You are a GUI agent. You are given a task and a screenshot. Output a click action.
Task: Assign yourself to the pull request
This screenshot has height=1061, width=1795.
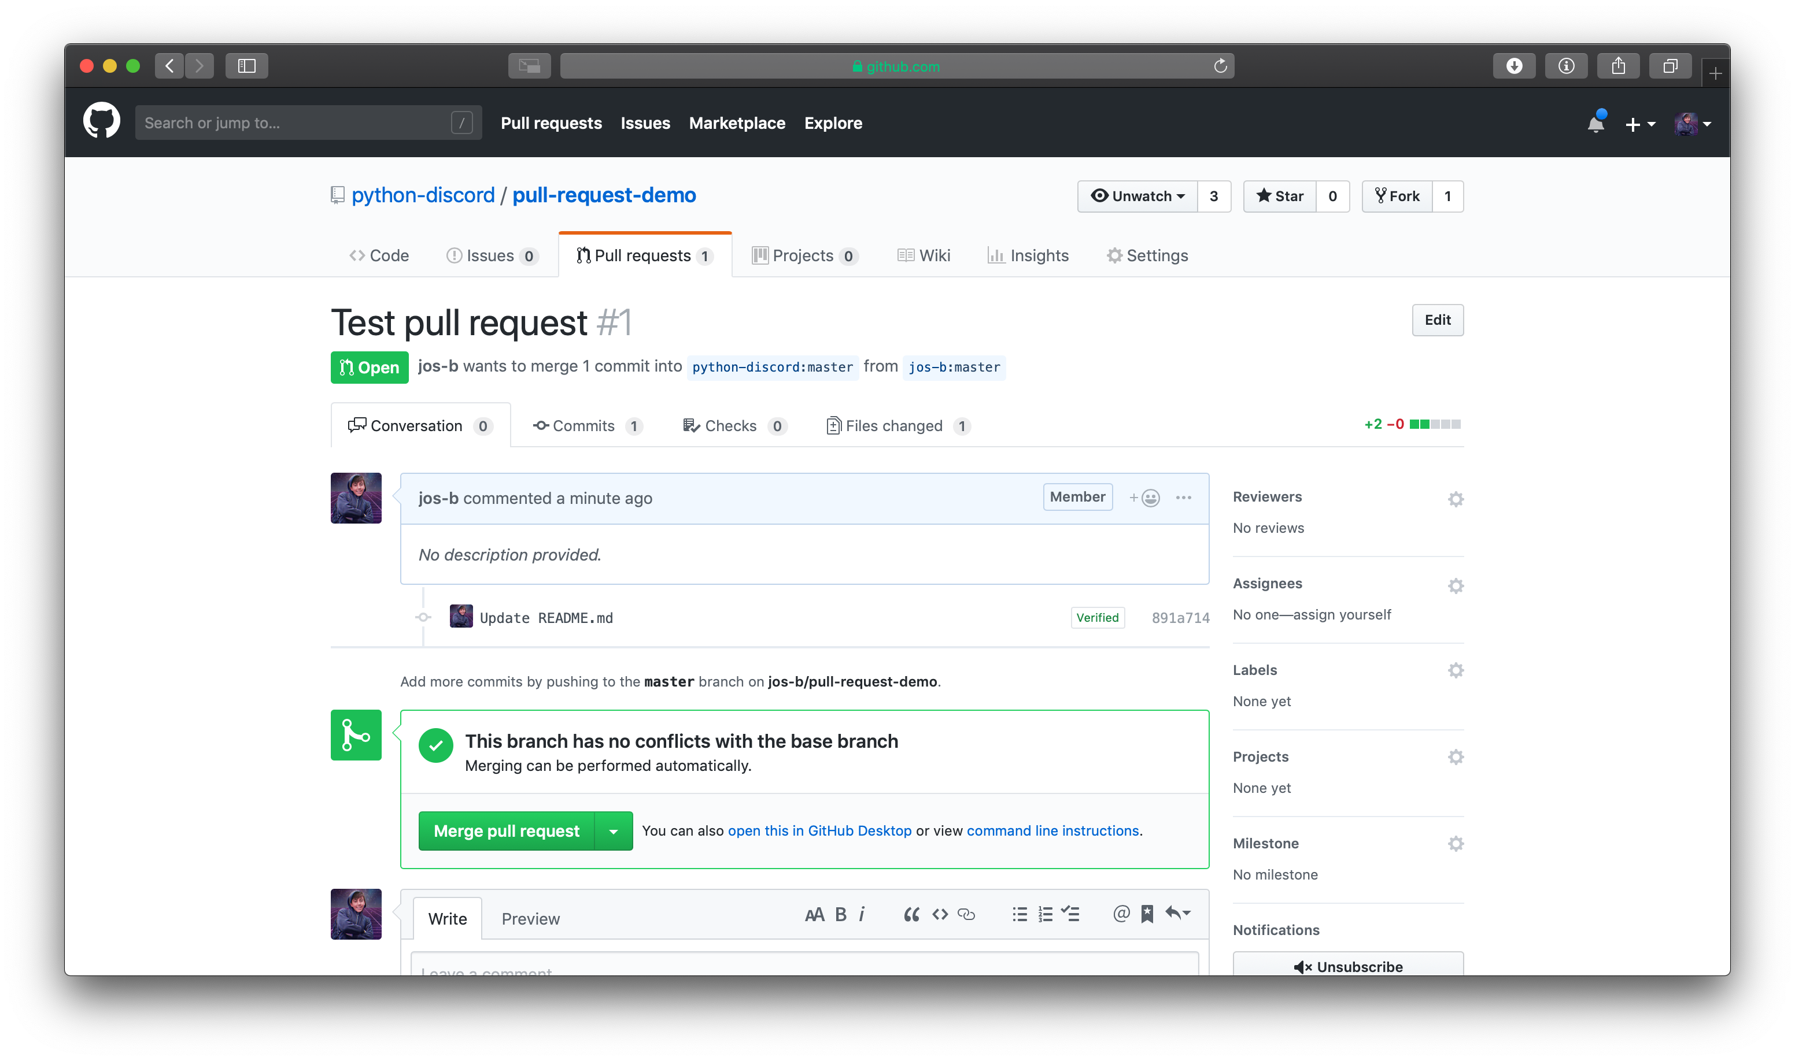coord(1342,615)
